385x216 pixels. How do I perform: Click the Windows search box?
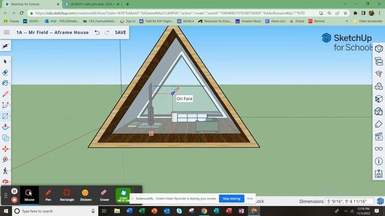55,211
